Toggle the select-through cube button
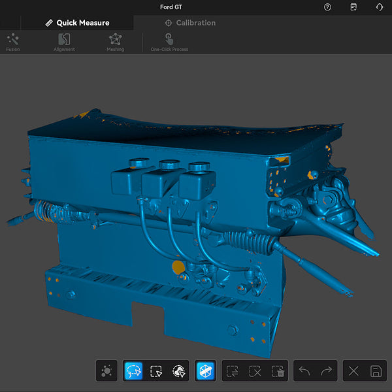This screenshot has width=392, height=392. click(206, 370)
